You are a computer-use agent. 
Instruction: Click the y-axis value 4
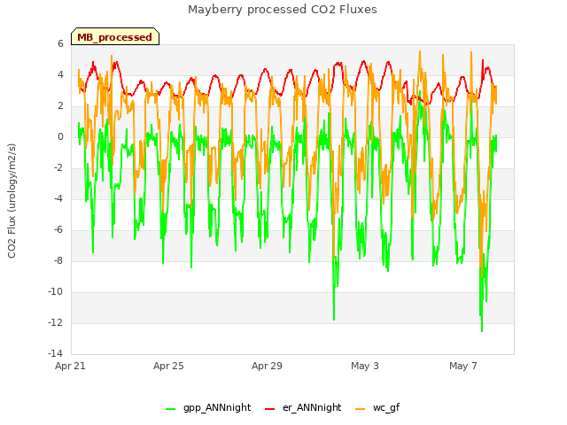tap(60, 74)
